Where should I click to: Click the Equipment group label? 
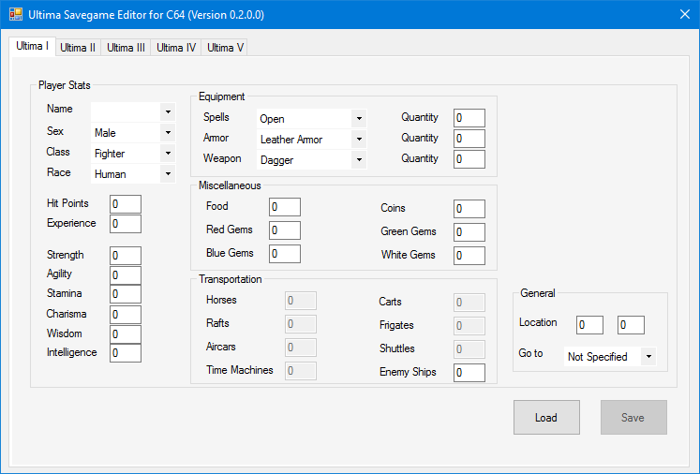pyautogui.click(x=221, y=96)
